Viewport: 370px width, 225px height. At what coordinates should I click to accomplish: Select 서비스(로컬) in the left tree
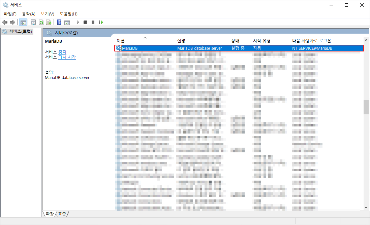[20, 31]
